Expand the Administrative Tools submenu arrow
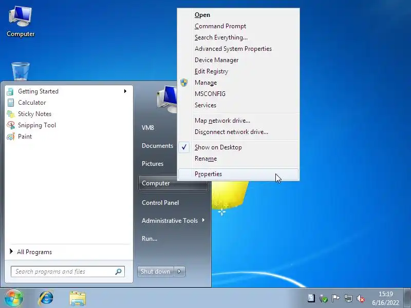The image size is (411, 308). (203, 220)
